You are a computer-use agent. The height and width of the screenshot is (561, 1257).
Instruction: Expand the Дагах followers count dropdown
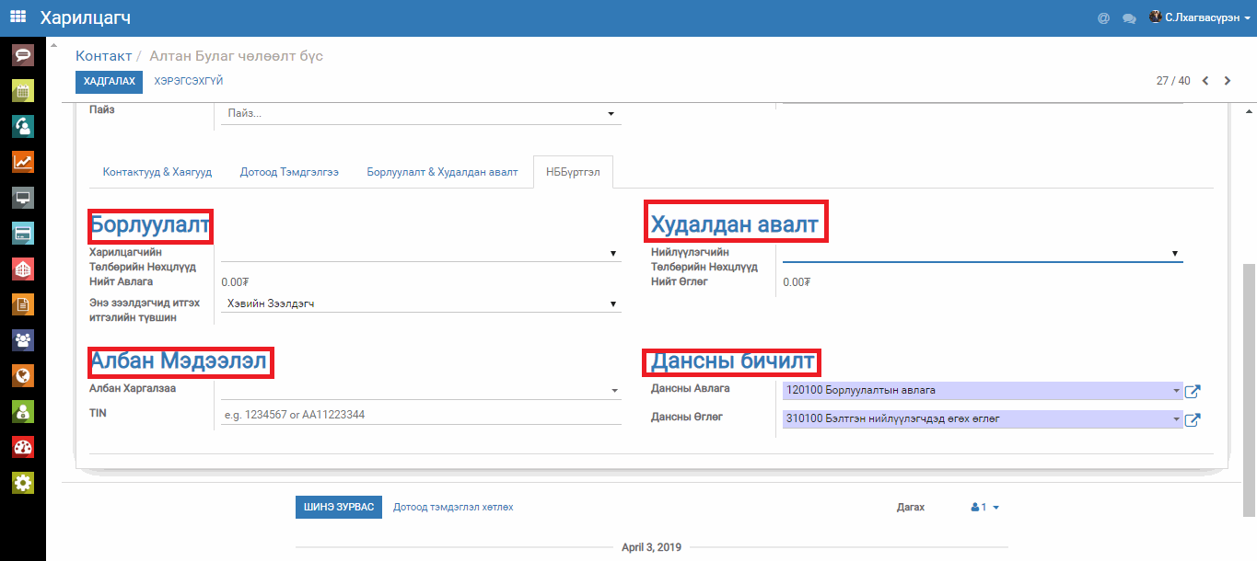pyautogui.click(x=984, y=507)
